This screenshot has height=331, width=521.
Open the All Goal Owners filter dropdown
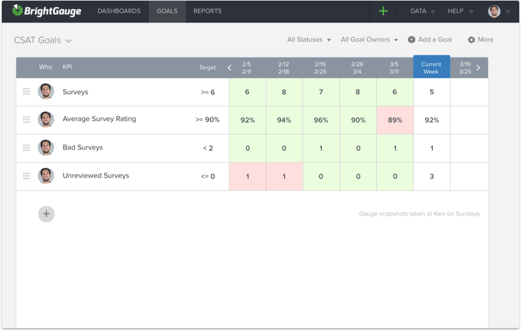[x=369, y=40]
